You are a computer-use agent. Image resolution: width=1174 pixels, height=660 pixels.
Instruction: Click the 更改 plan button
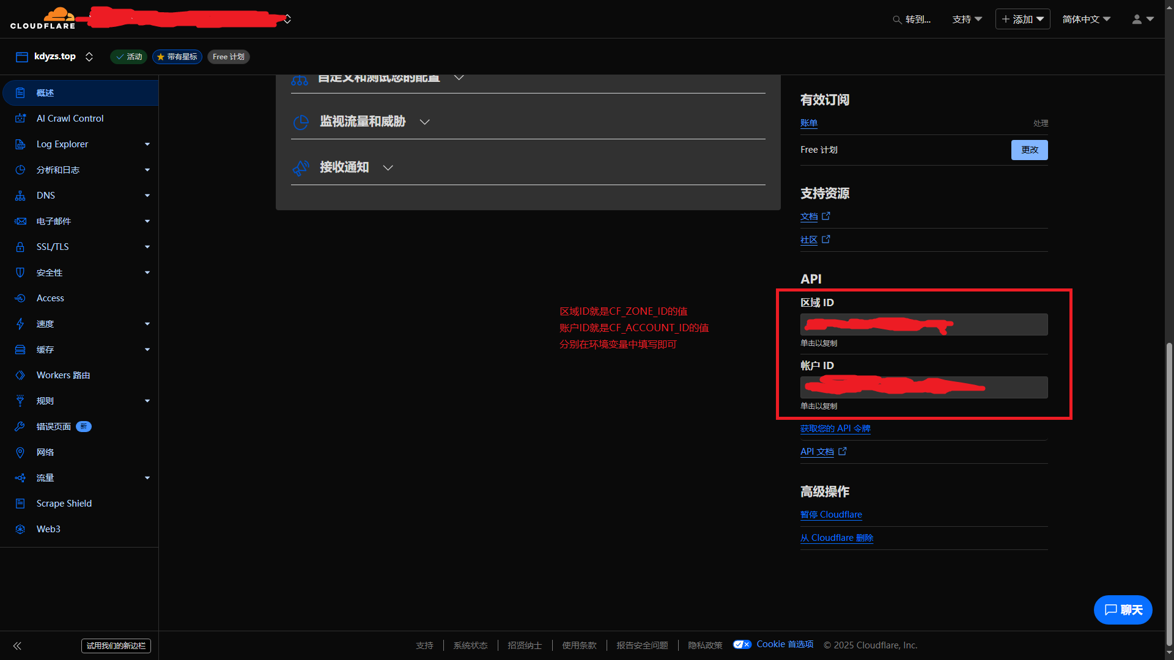click(1029, 150)
